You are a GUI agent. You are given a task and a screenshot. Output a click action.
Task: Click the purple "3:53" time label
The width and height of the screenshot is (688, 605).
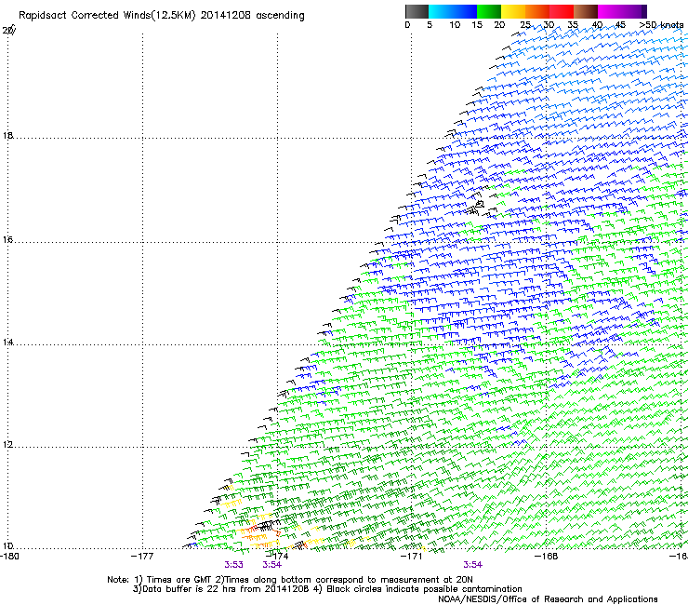click(x=234, y=565)
